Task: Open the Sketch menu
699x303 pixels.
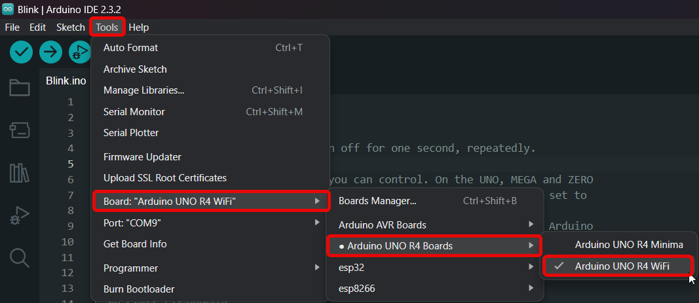Action: click(71, 27)
